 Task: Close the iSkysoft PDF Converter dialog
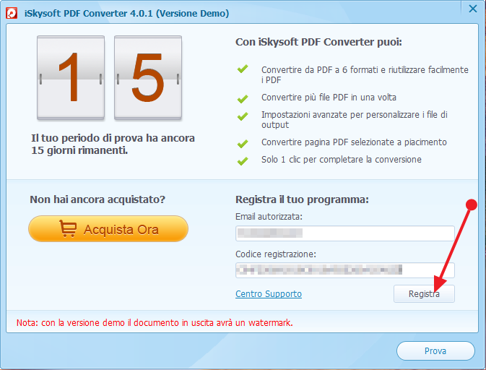coord(473,9)
